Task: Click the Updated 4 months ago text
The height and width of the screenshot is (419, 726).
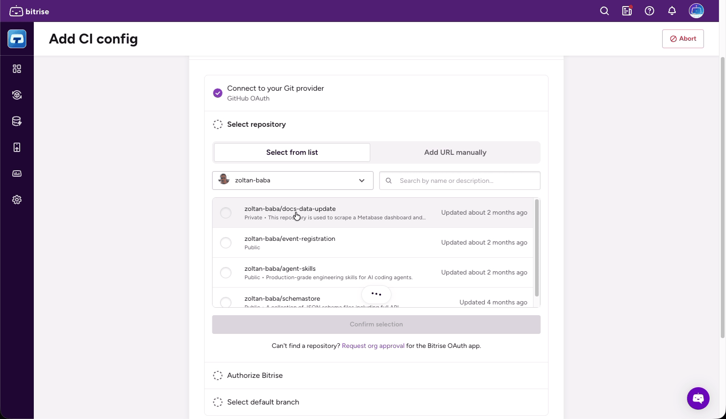Action: pyautogui.click(x=494, y=302)
